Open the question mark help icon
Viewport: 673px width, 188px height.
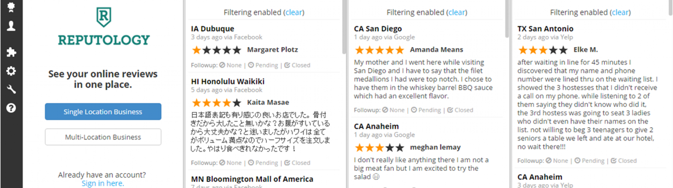pyautogui.click(x=11, y=108)
